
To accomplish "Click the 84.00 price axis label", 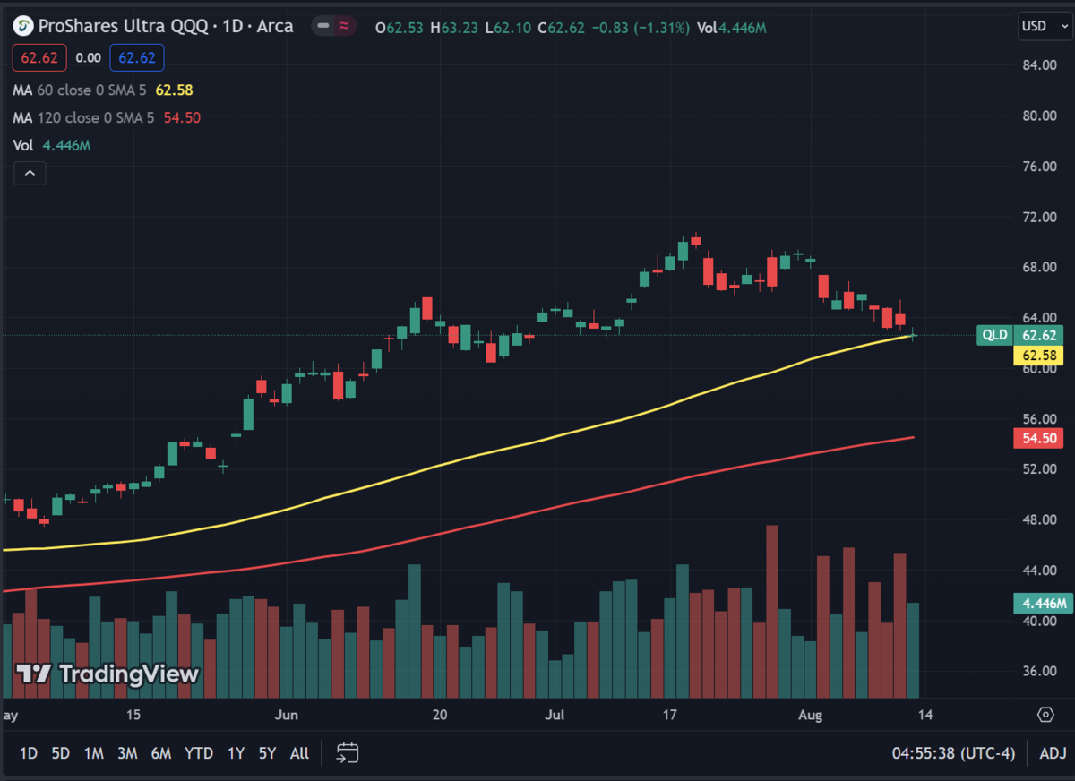I will coord(1041,65).
